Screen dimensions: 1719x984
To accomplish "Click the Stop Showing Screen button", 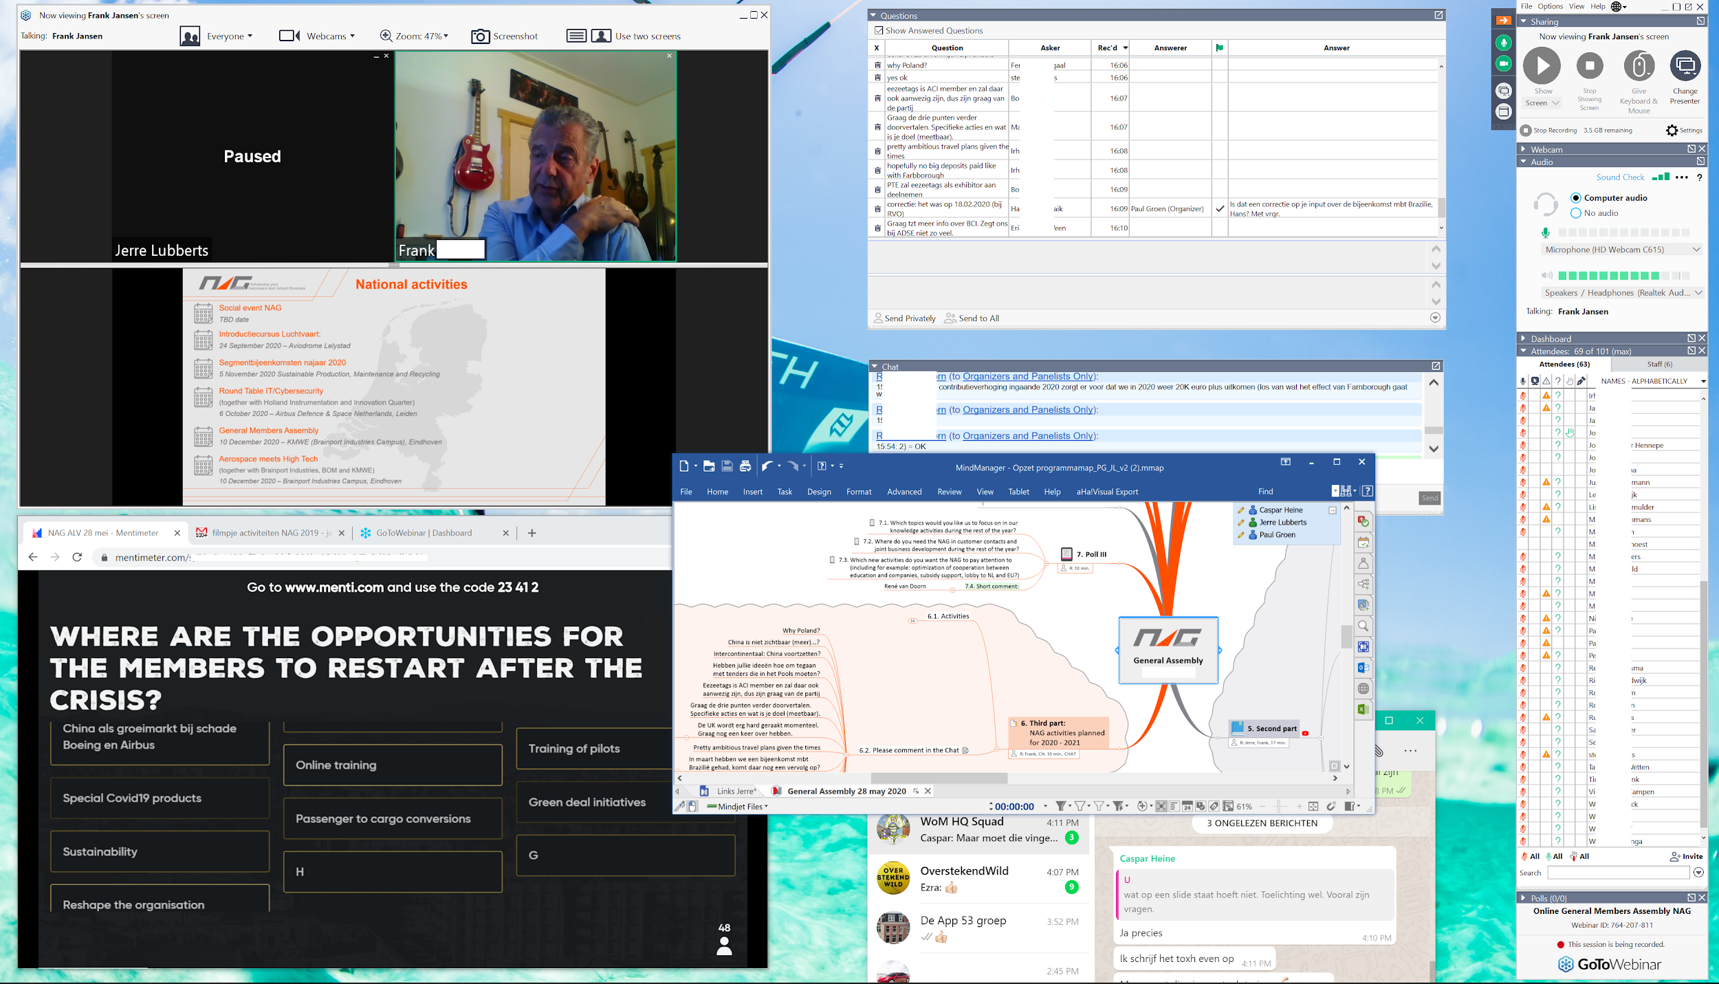I will coord(1589,67).
